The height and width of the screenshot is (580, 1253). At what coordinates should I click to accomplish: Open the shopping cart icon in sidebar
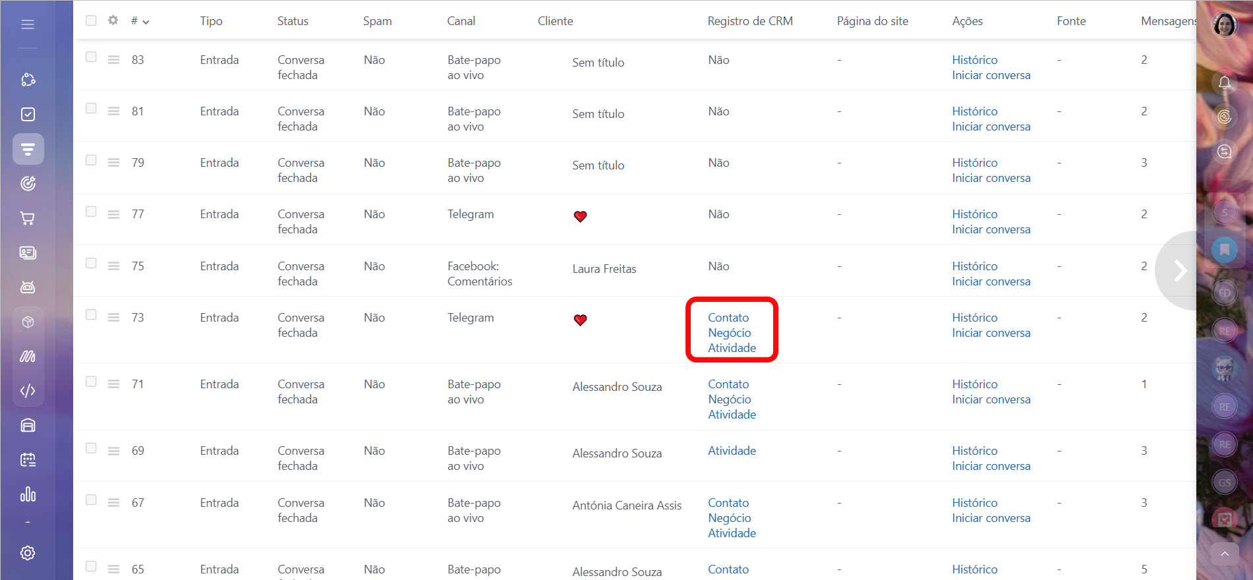tap(28, 218)
